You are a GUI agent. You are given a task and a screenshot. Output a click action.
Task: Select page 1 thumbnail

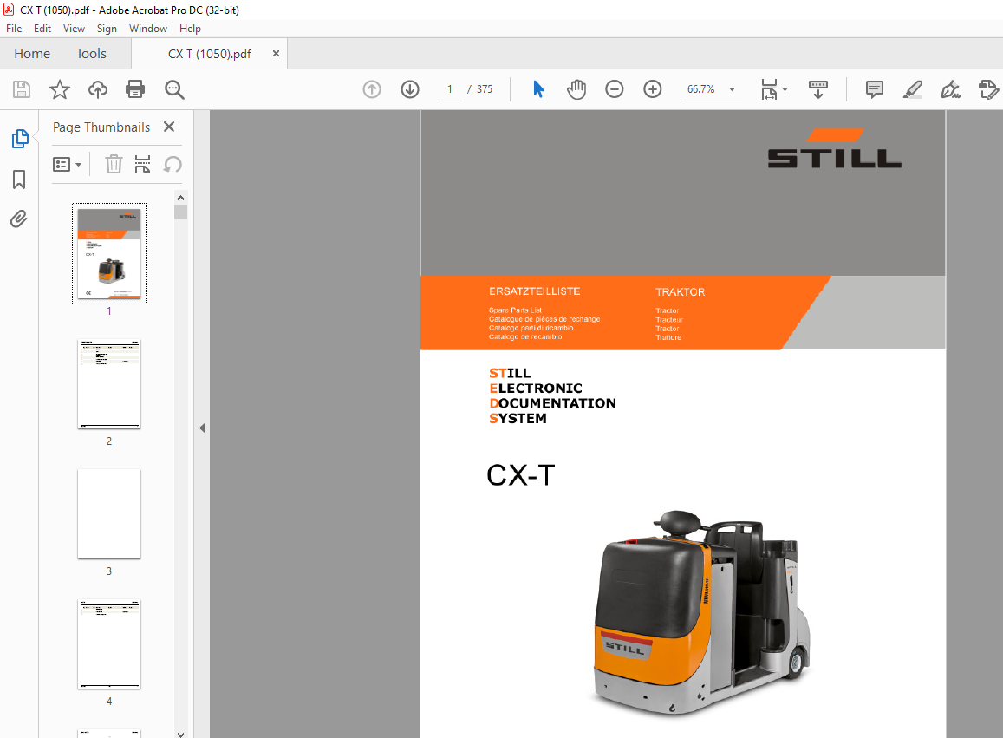coord(109,253)
